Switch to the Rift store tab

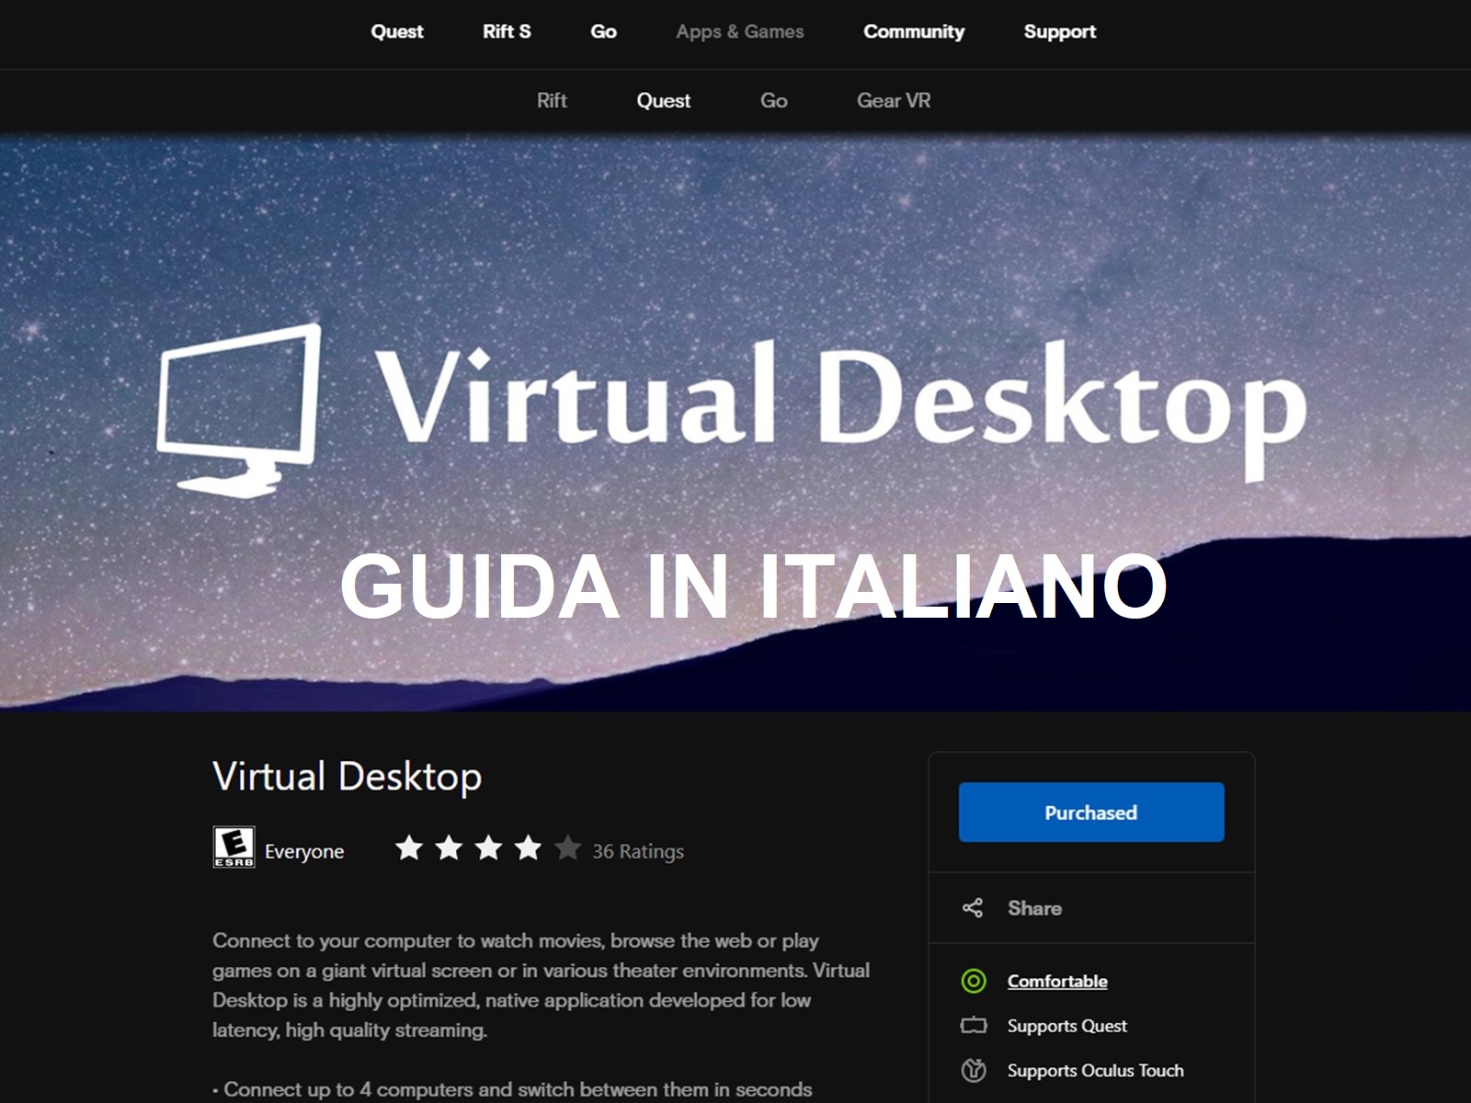point(552,100)
